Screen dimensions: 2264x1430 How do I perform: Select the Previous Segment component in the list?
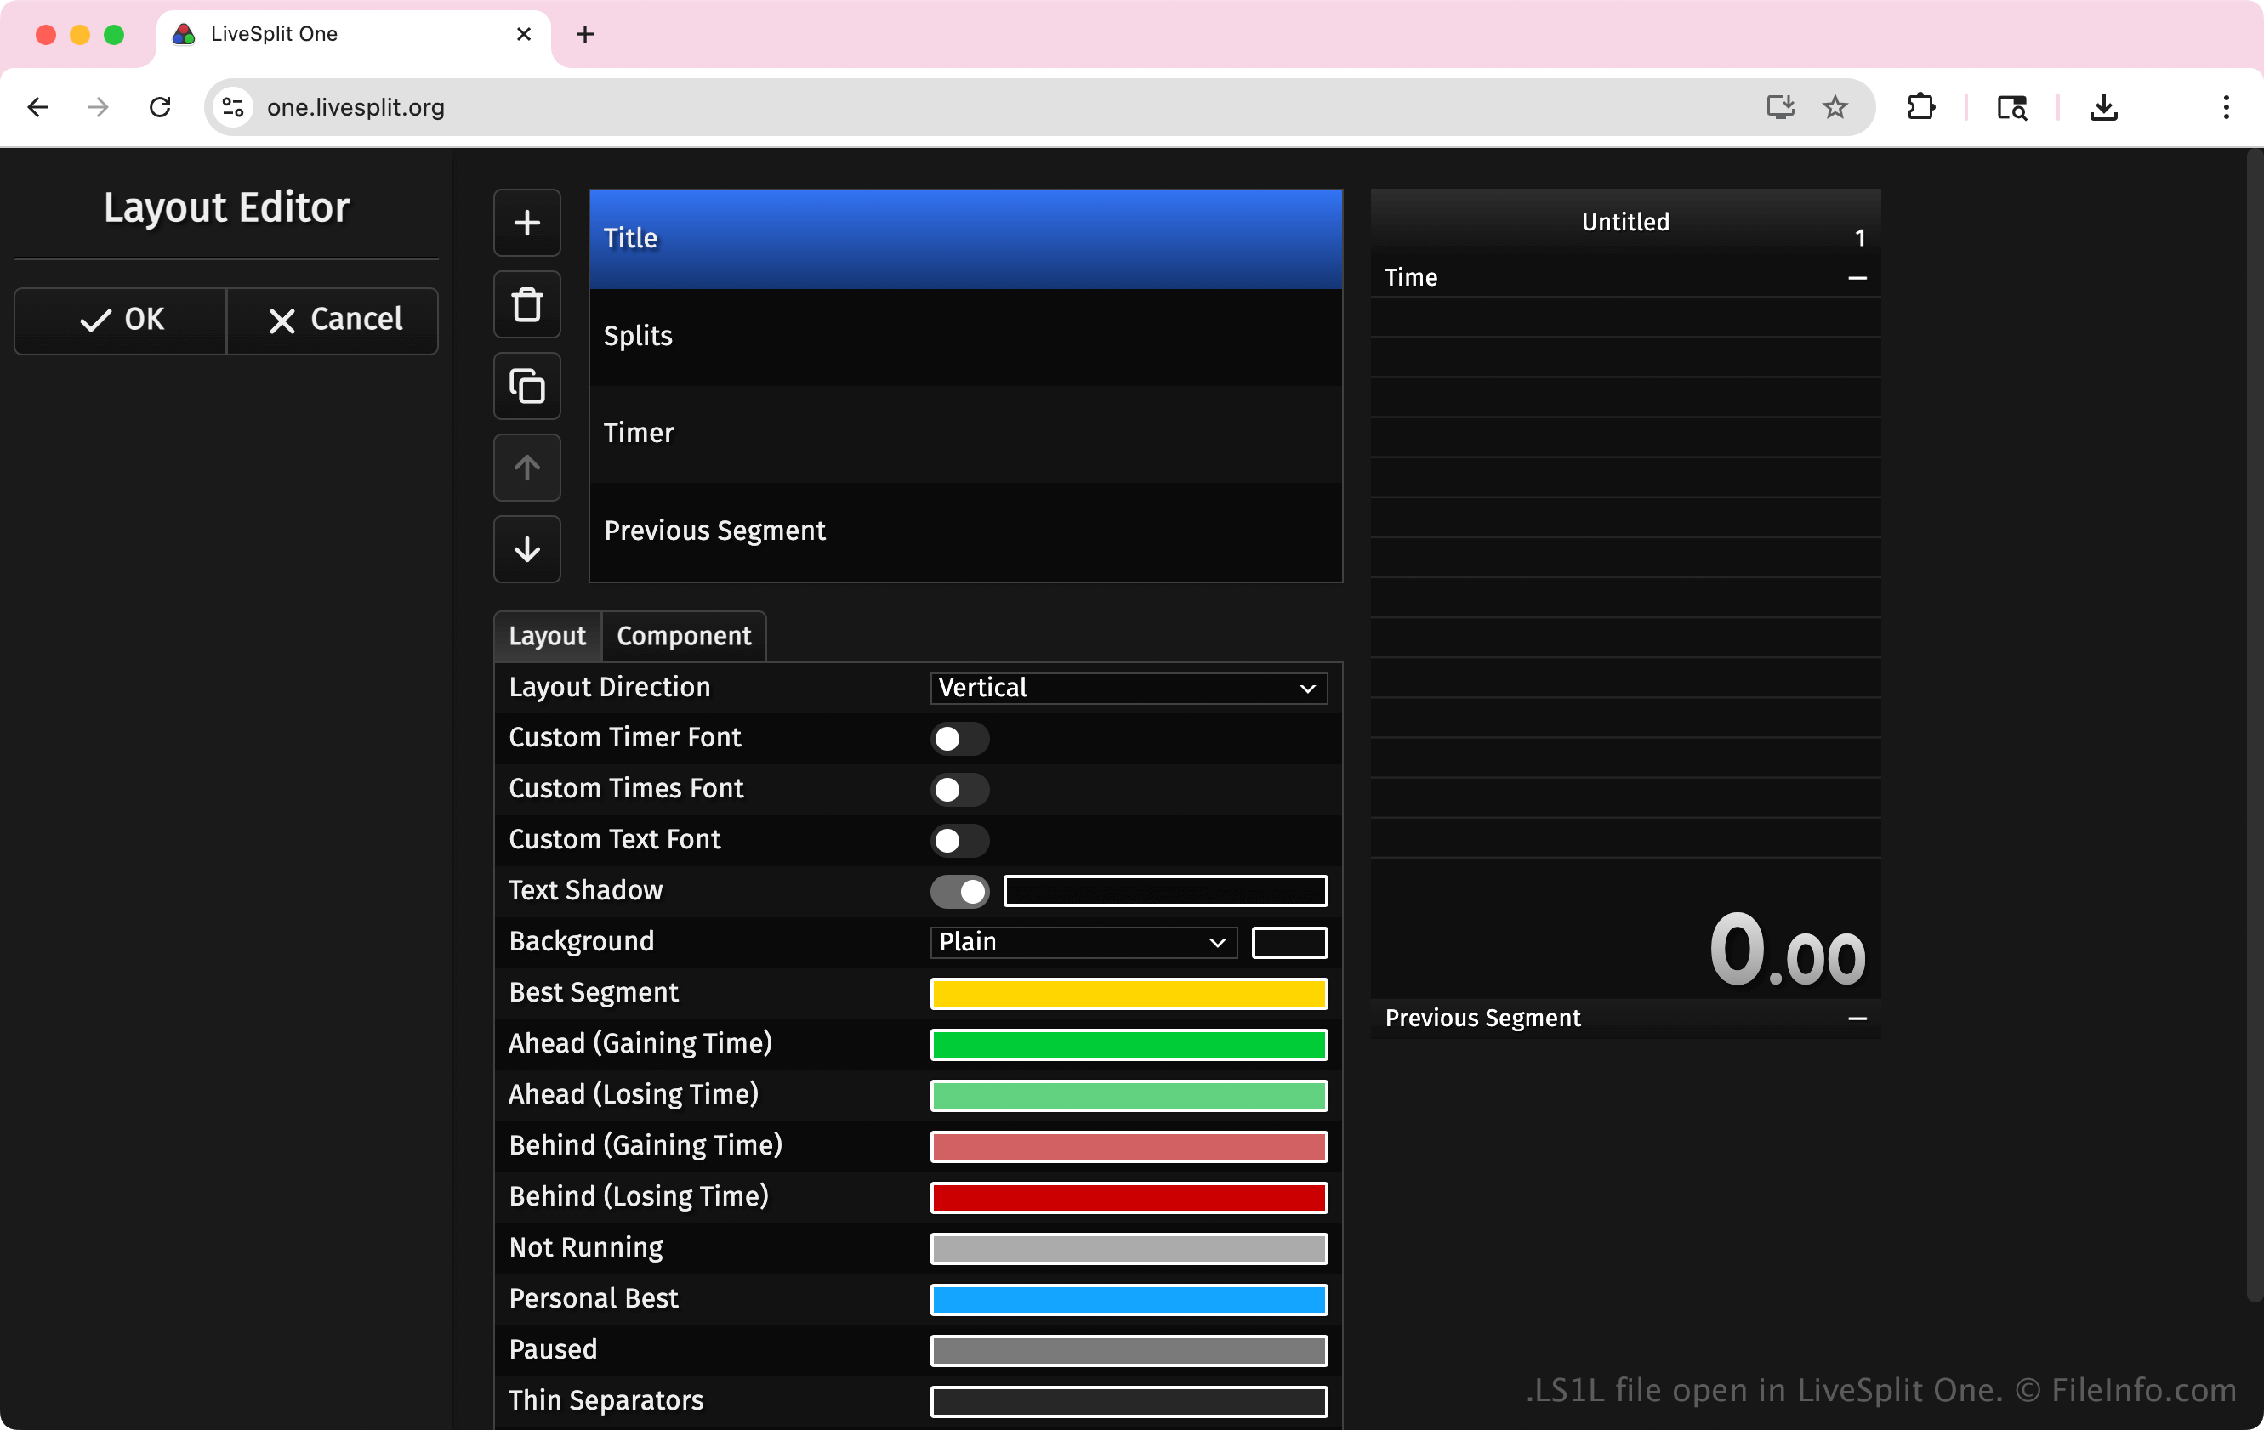[x=964, y=531]
